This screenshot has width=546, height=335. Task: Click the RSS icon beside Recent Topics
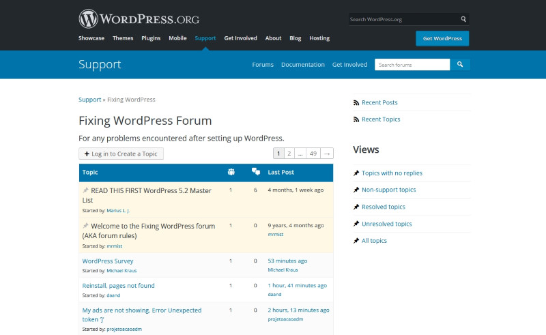point(356,119)
